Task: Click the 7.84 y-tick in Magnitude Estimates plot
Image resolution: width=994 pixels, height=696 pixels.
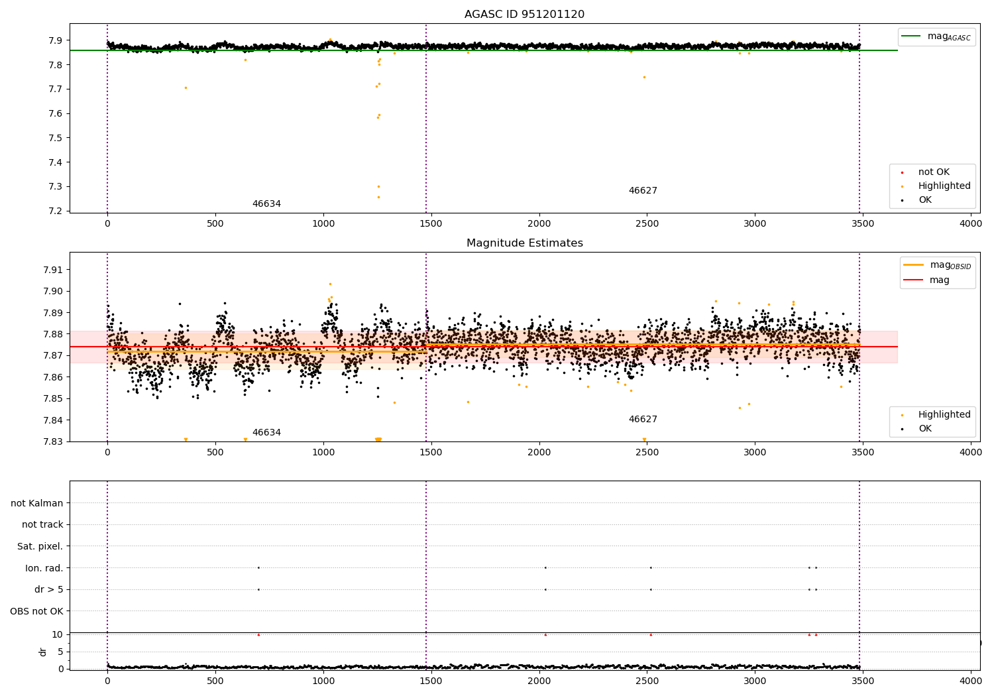Action: [53, 420]
